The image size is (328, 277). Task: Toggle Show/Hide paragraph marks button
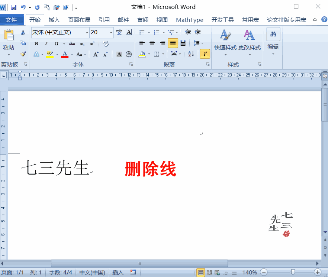coord(205,54)
